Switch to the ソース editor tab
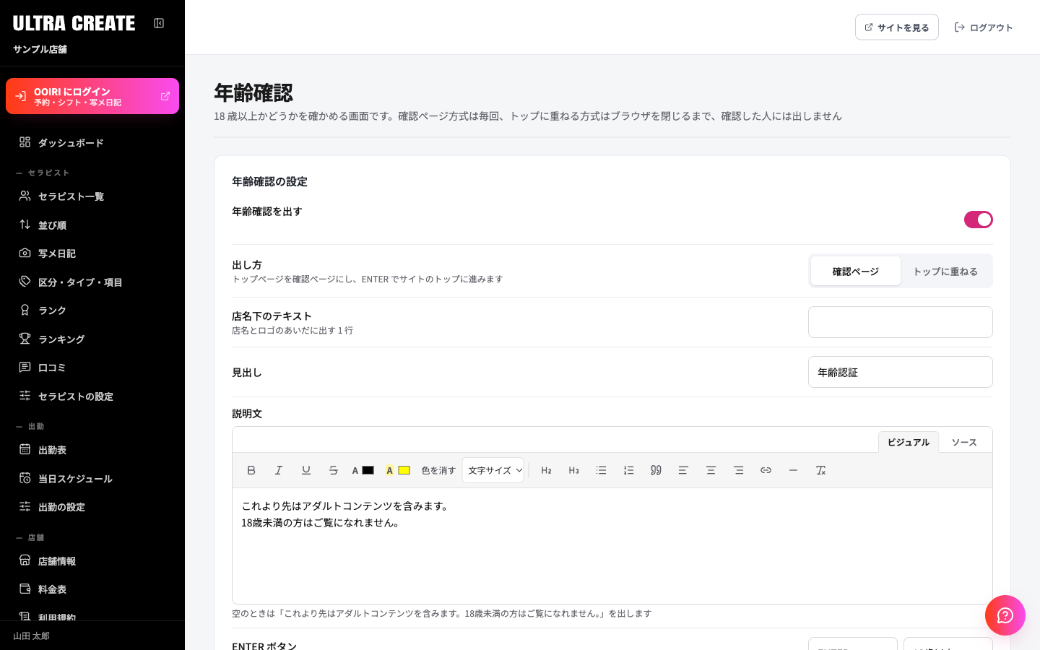 coord(964,442)
